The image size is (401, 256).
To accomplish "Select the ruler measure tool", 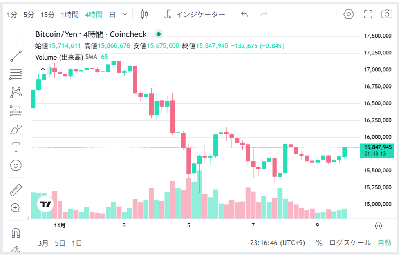I will [16, 190].
